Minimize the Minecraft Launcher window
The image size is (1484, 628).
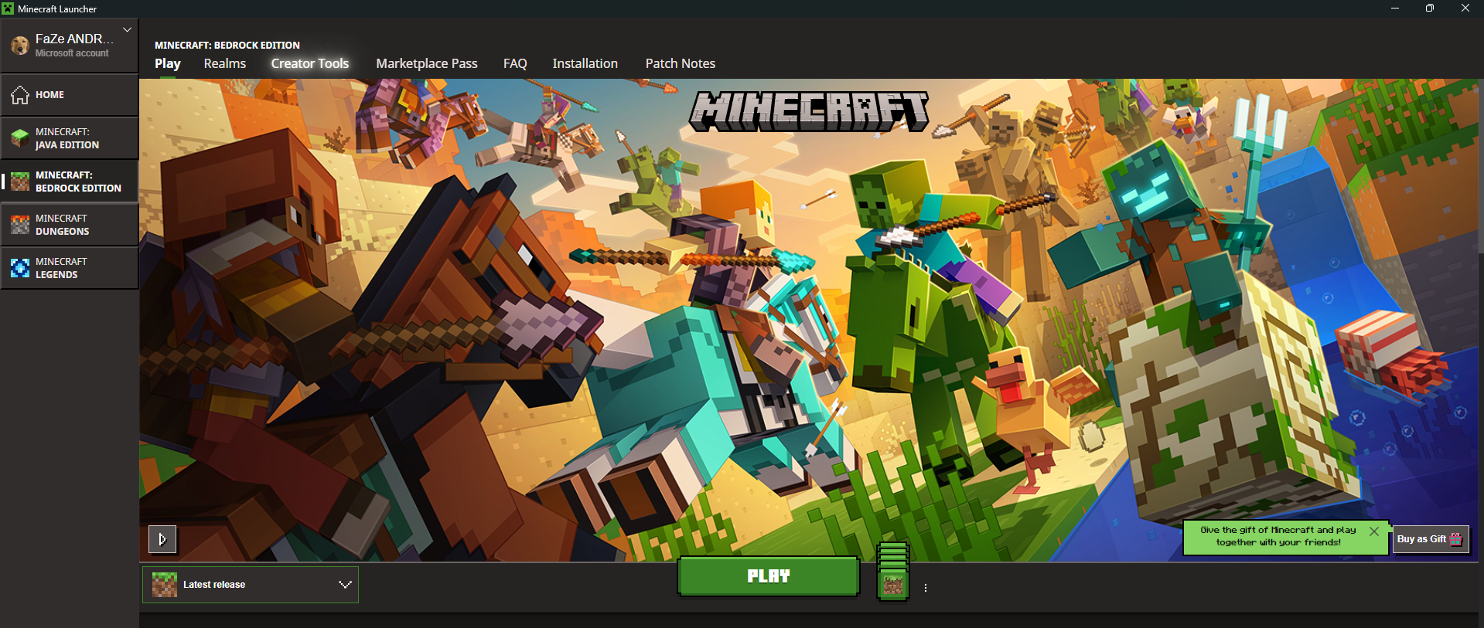tap(1395, 8)
